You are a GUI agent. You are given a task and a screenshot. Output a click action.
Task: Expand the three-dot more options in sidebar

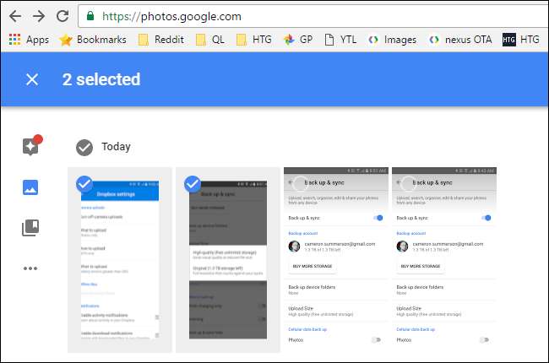tap(31, 268)
